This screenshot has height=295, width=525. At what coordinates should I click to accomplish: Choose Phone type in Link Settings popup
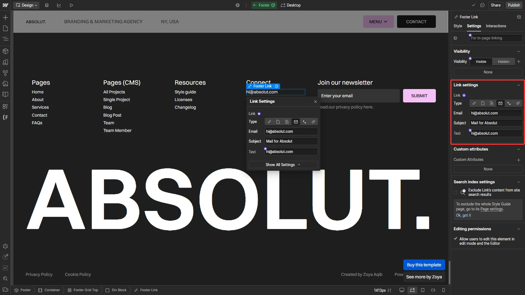(x=305, y=122)
